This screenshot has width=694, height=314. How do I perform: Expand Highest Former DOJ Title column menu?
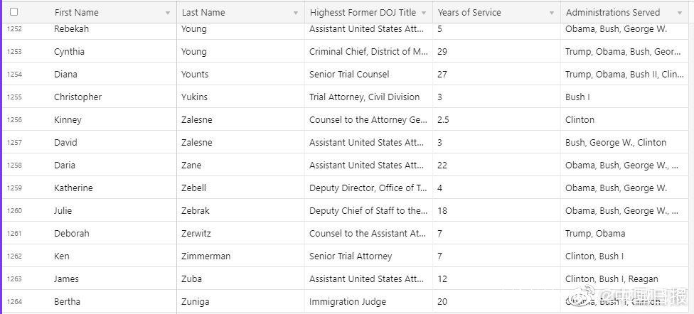point(424,13)
